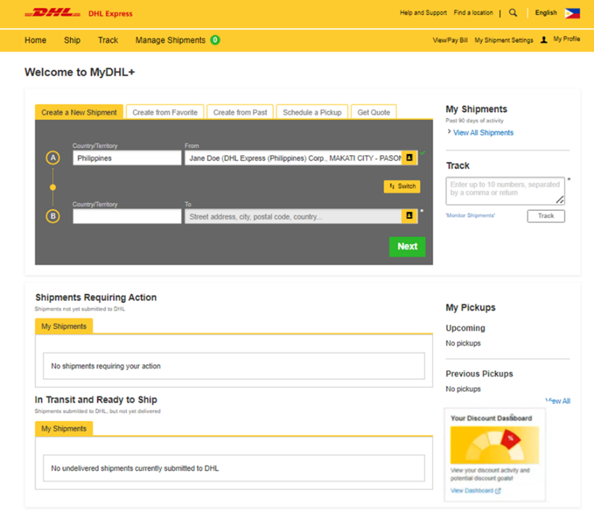
Task: Select My Shipments tab under In Transit
Action: point(64,429)
